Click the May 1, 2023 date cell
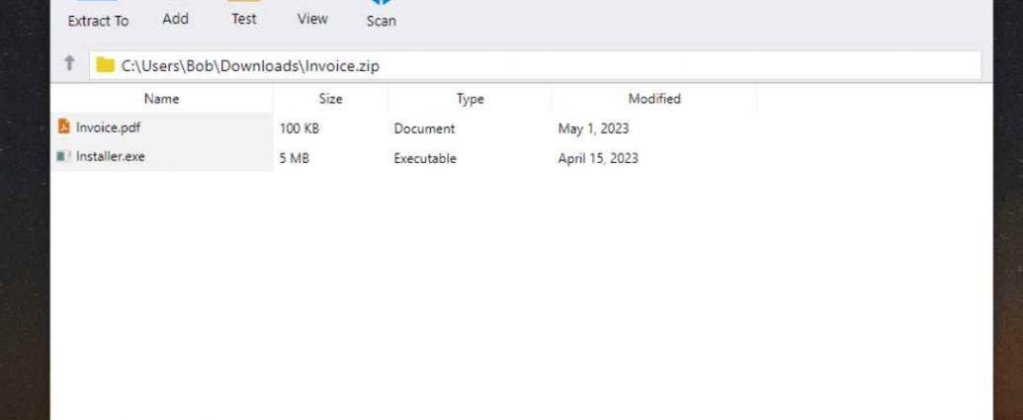The width and height of the screenshot is (1023, 420). pyautogui.click(x=593, y=128)
